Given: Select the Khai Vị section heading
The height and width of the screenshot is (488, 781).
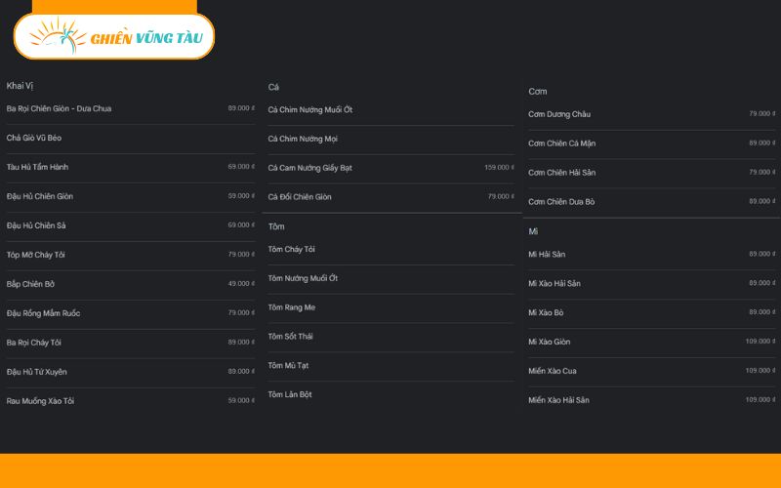Looking at the screenshot, I should pos(21,86).
